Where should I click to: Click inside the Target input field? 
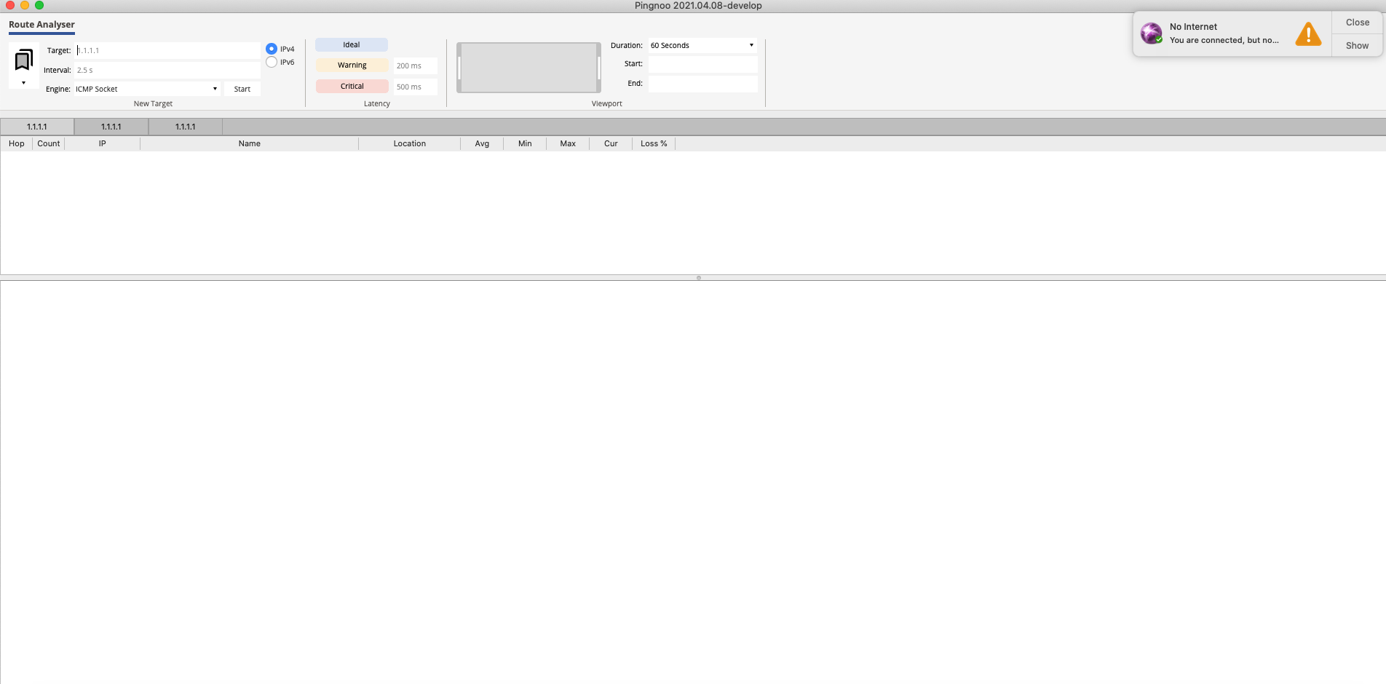[x=167, y=50]
